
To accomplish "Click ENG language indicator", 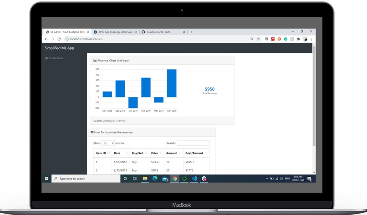I will coord(287,179).
